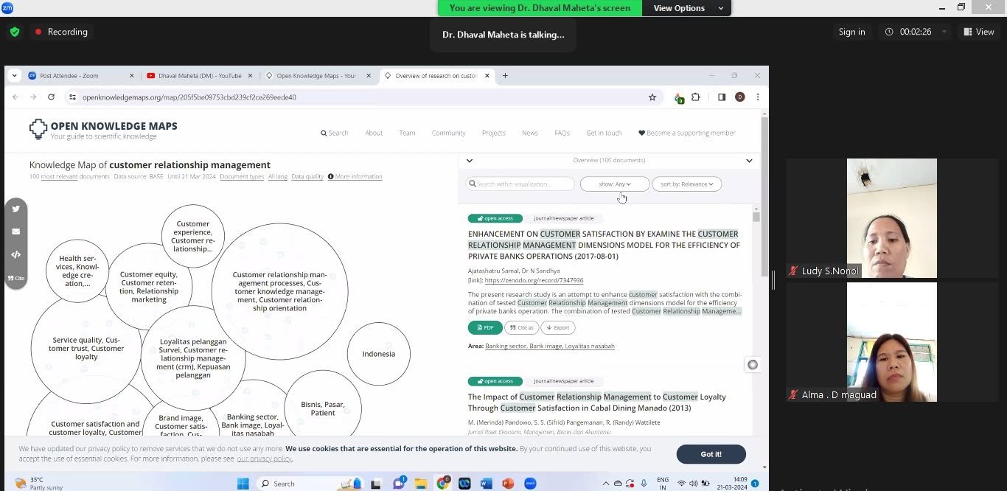1007x491 pixels.
Task: Click the Cite sidebar button
Action: [x=15, y=278]
